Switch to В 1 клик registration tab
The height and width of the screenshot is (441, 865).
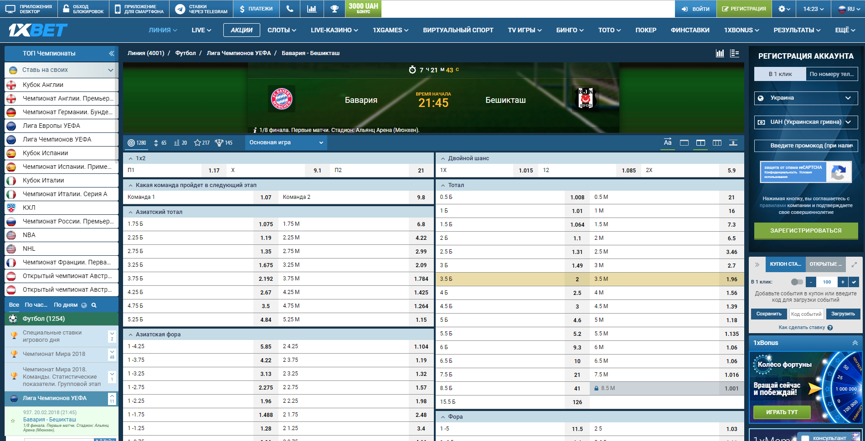780,74
